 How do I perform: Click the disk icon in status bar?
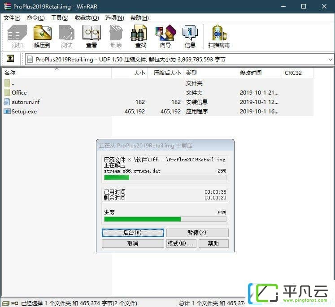[6, 303]
